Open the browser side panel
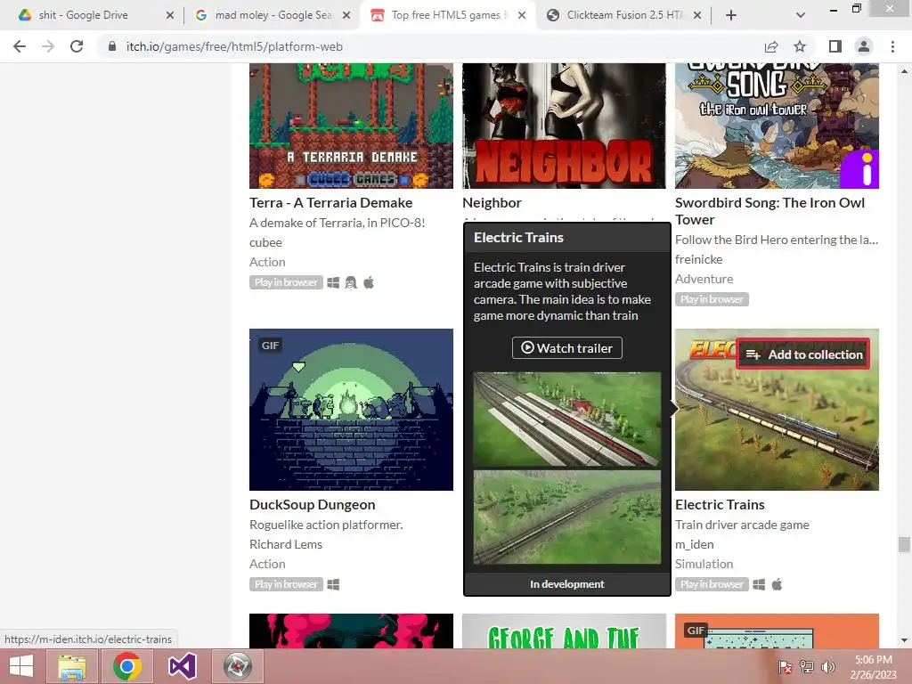Viewport: 912px width, 684px height. [x=835, y=46]
